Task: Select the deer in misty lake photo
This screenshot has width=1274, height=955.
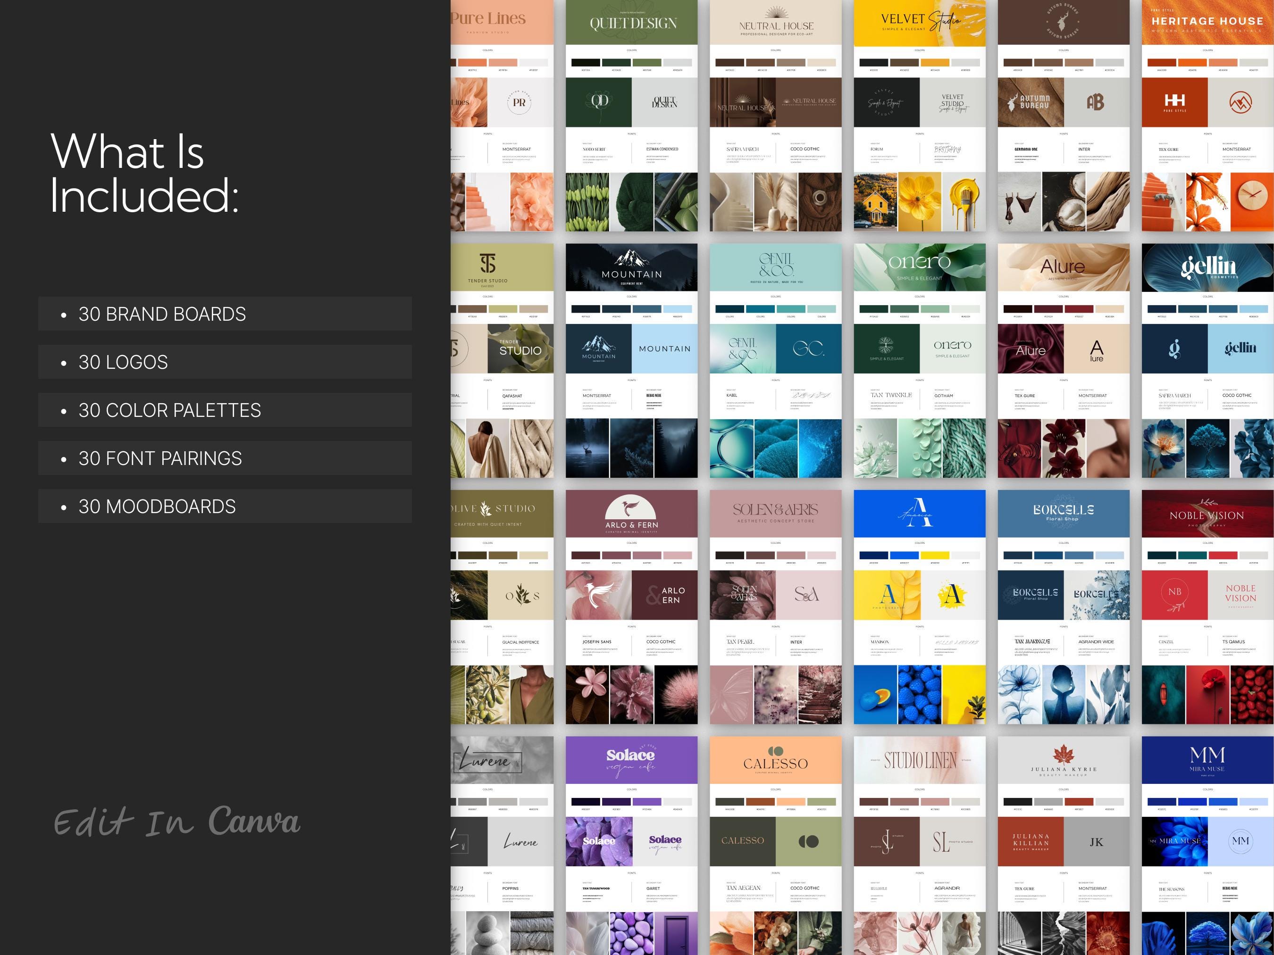Action: [587, 448]
